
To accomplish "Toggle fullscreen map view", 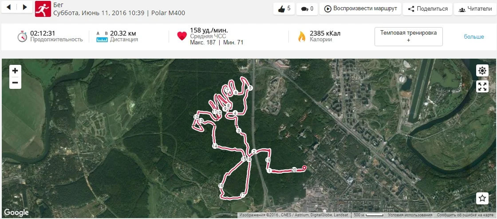I will pyautogui.click(x=482, y=86).
